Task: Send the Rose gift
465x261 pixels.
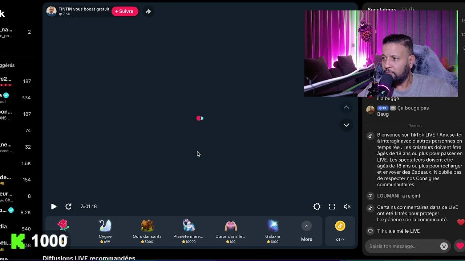Action: coord(63,231)
